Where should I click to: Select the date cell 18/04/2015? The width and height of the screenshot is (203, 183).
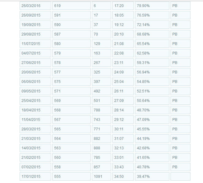point(35,110)
